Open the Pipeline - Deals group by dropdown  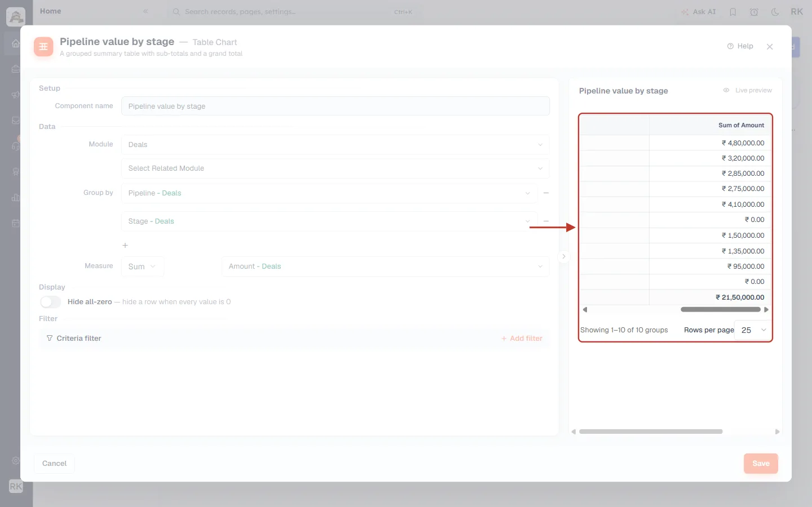pyautogui.click(x=329, y=193)
